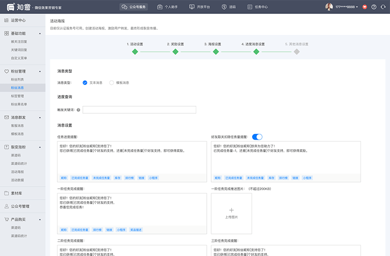
Task: Click help icon beside 触发关键词
Action: (78, 110)
